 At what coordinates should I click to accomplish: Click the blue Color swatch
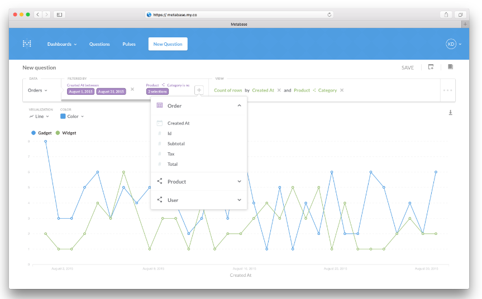coord(63,117)
